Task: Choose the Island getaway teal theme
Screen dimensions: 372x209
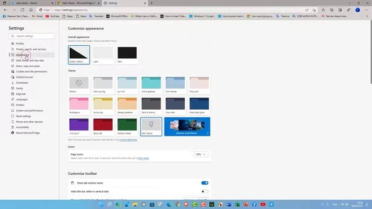Action: point(151,85)
